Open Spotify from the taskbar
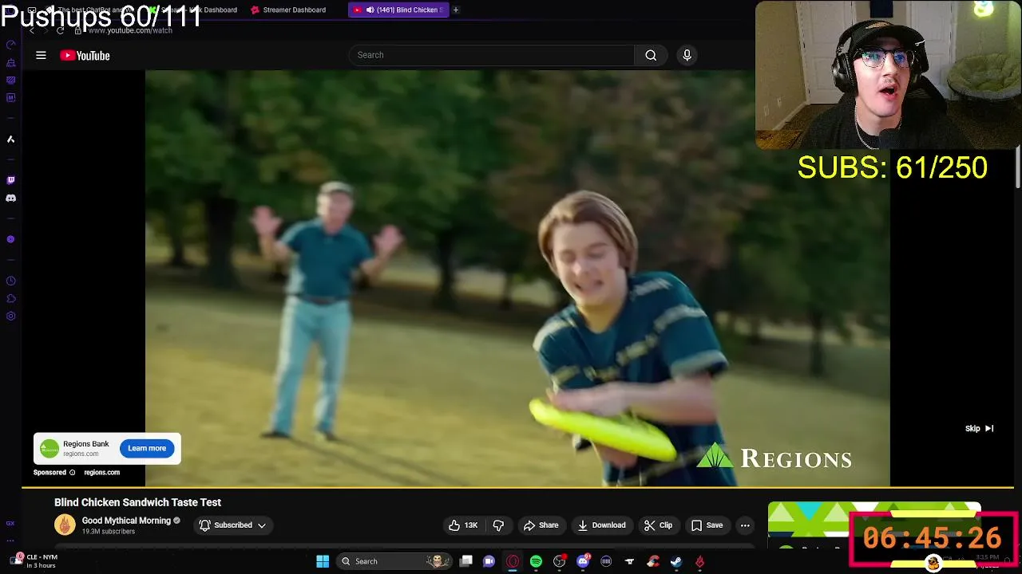 [x=536, y=561]
